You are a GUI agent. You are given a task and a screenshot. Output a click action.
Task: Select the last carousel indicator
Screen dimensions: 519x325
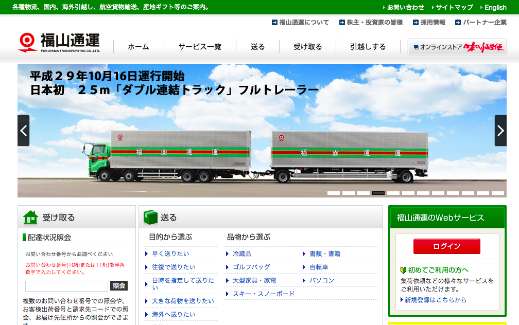click(x=498, y=193)
